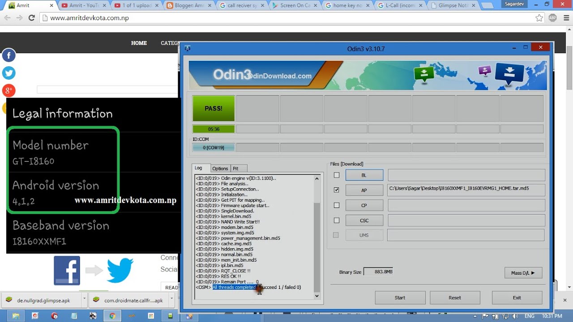This screenshot has height=322, width=573.
Task: Open File Explorer from the taskbar
Action: click(16, 316)
